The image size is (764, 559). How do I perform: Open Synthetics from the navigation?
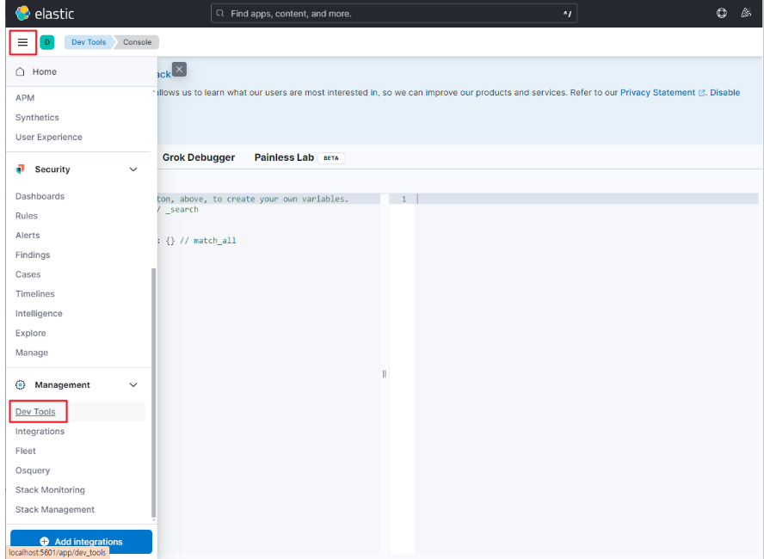click(37, 117)
